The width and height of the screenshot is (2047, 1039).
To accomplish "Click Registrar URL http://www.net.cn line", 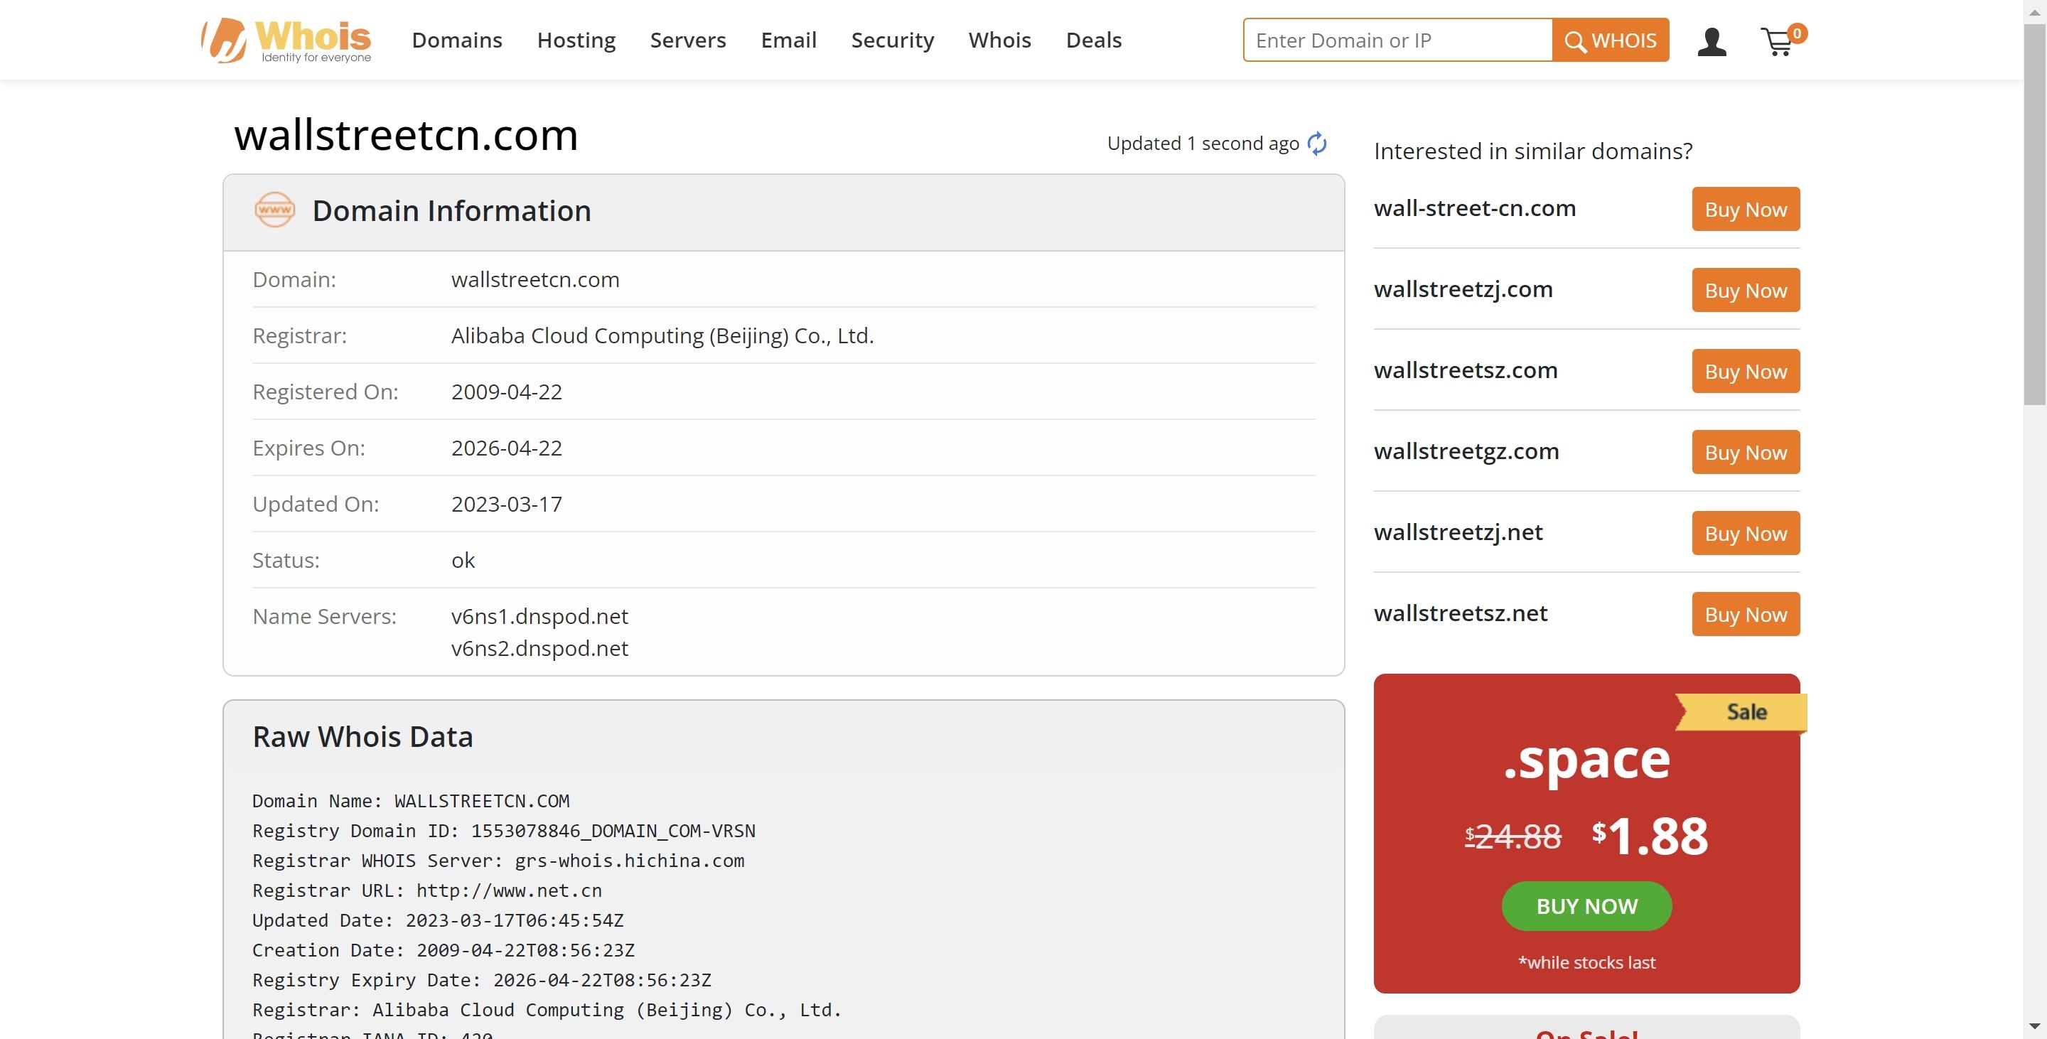I will point(427,890).
